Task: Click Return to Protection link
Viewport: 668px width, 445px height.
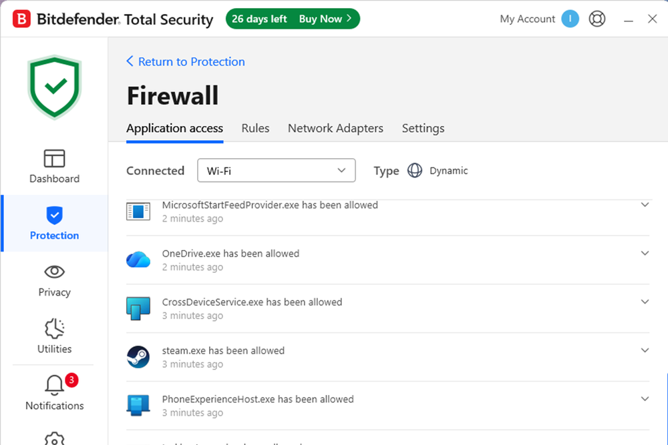Action: pyautogui.click(x=185, y=61)
